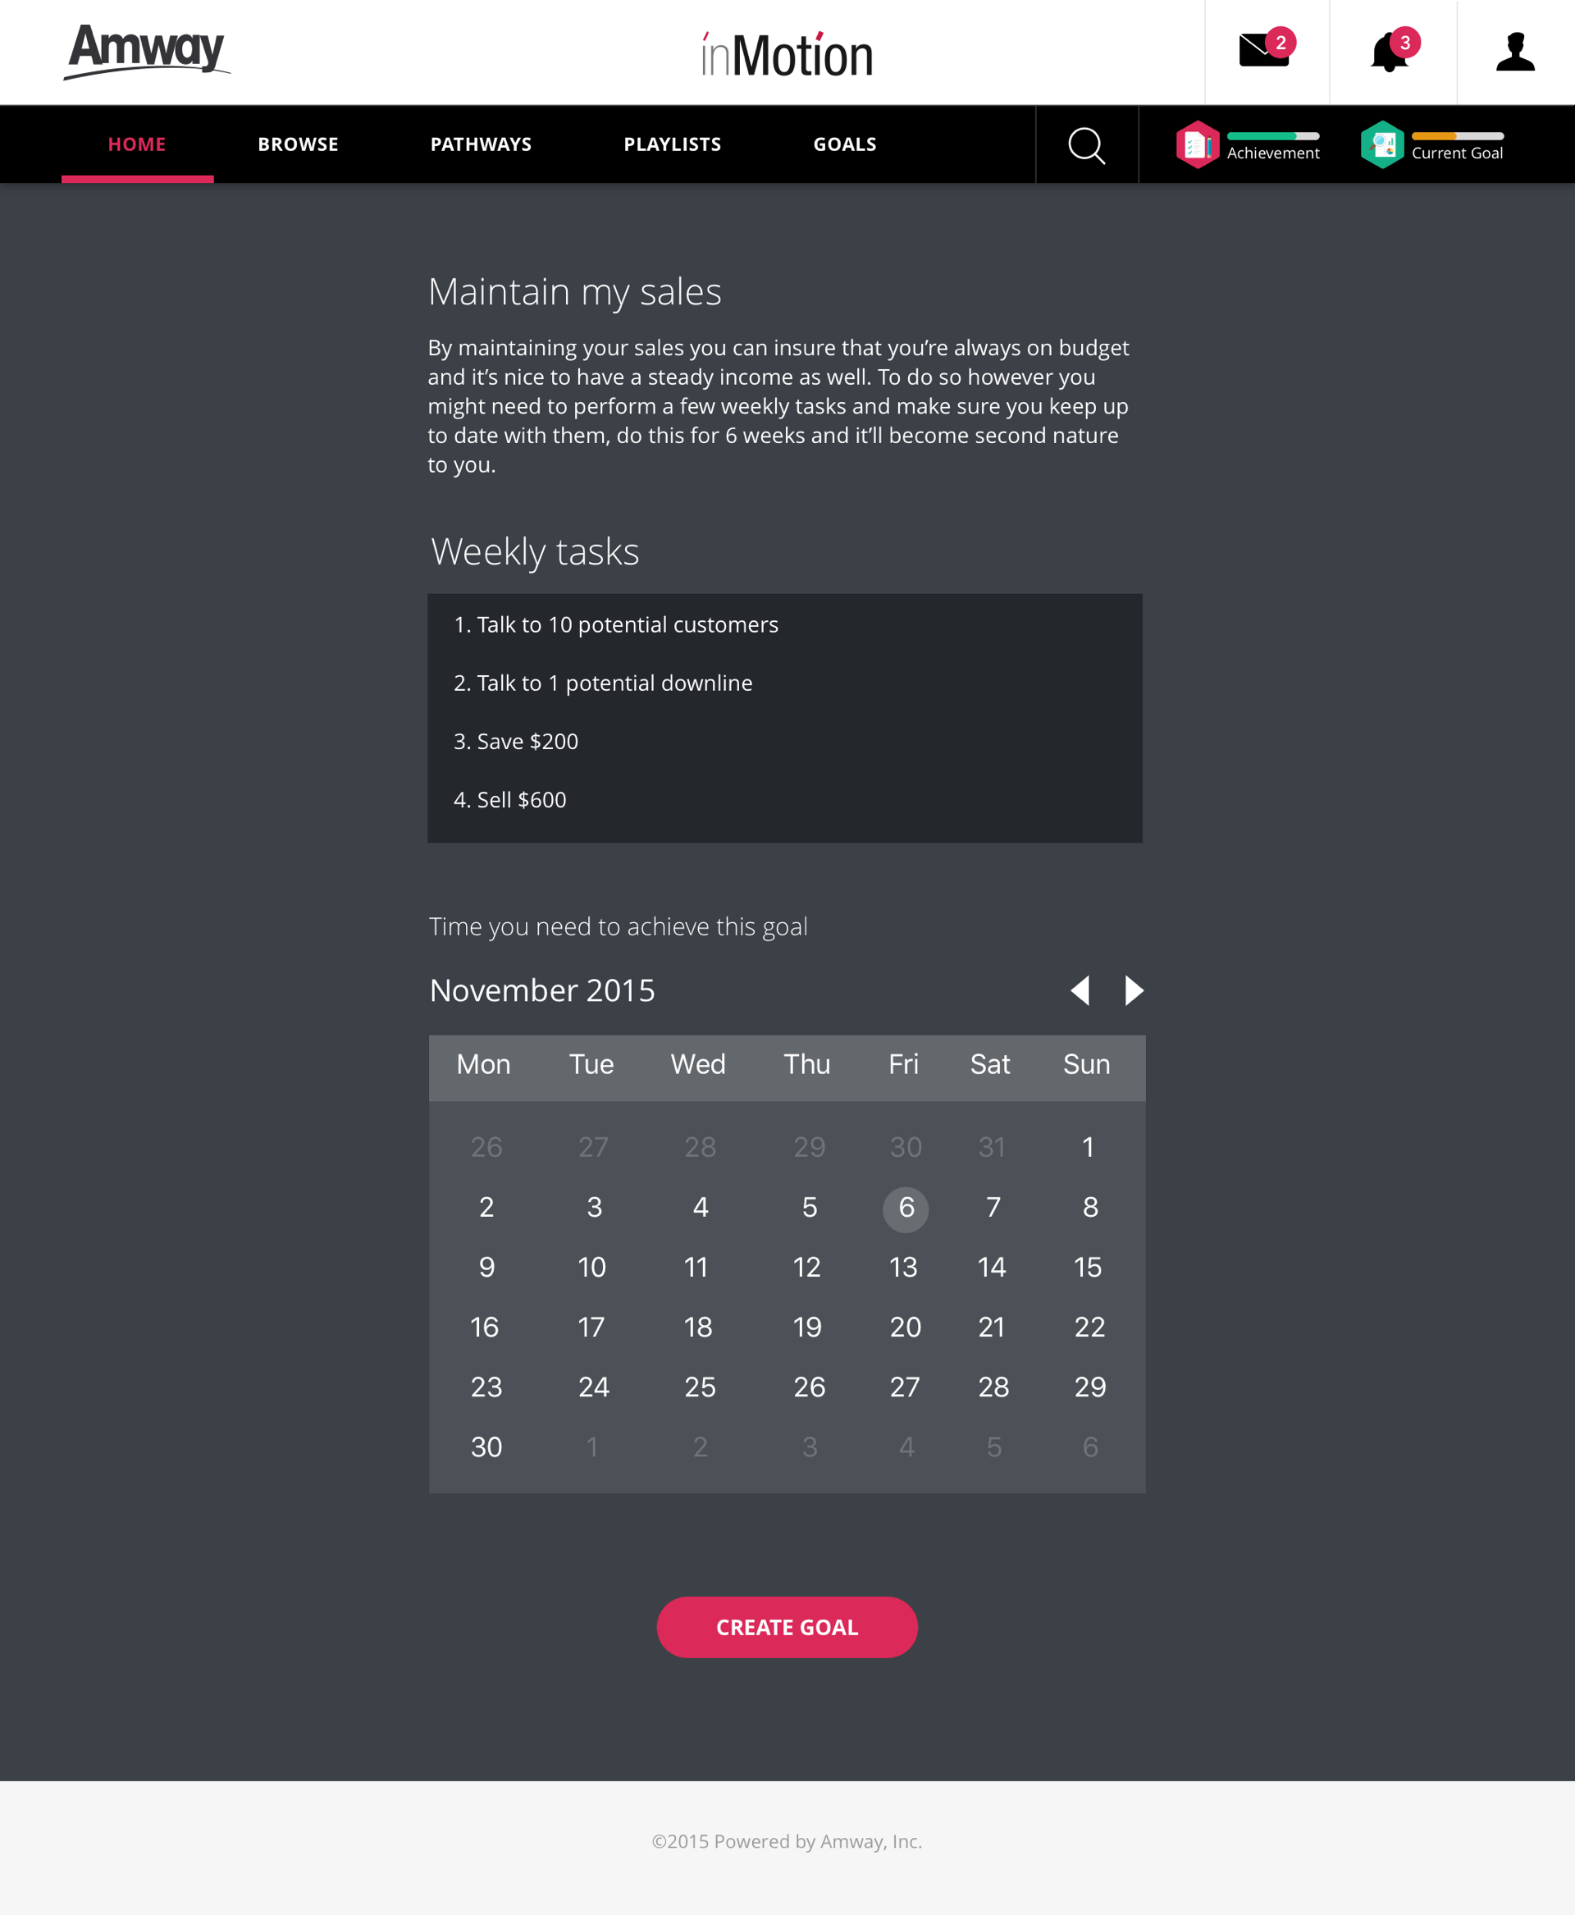Pick November 30 in the calendar
The width and height of the screenshot is (1575, 1915).
pyautogui.click(x=486, y=1447)
